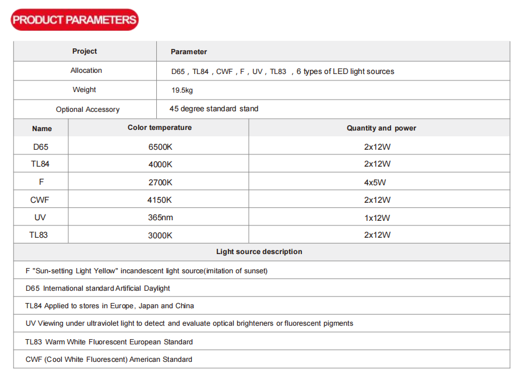
Task: Click the 3000K value for TL83
Action: pos(160,235)
